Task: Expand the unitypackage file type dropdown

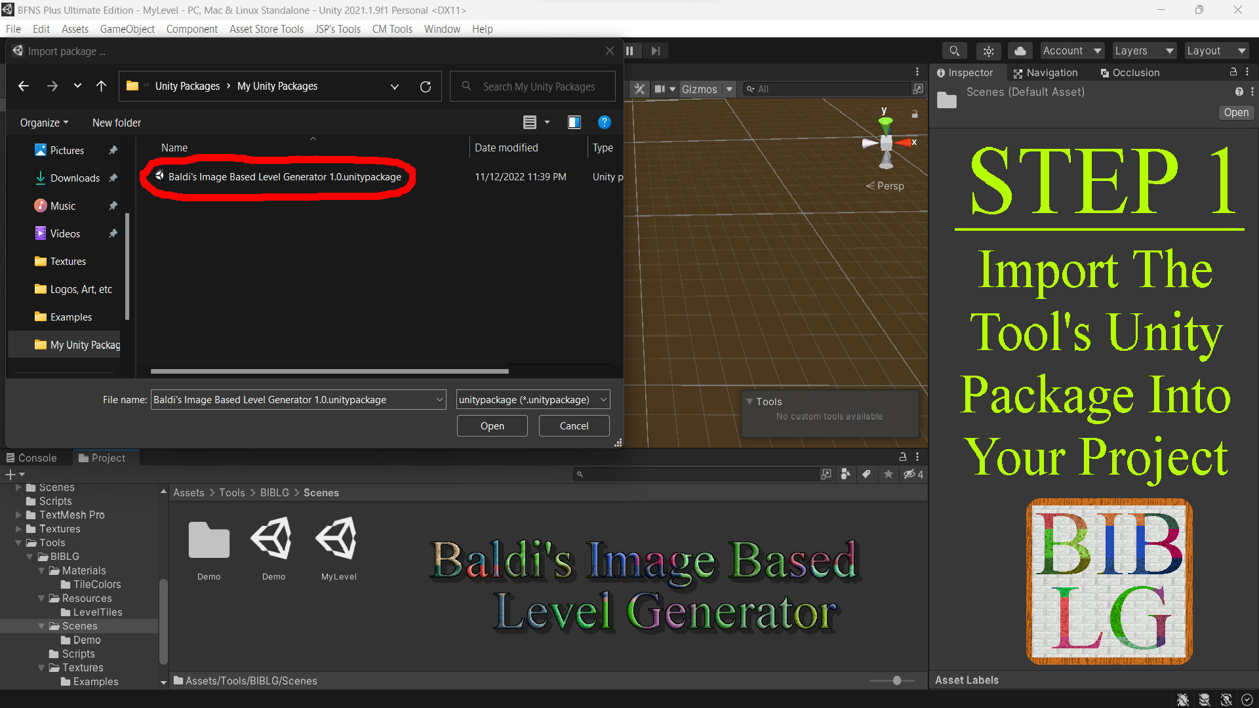Action: [603, 399]
